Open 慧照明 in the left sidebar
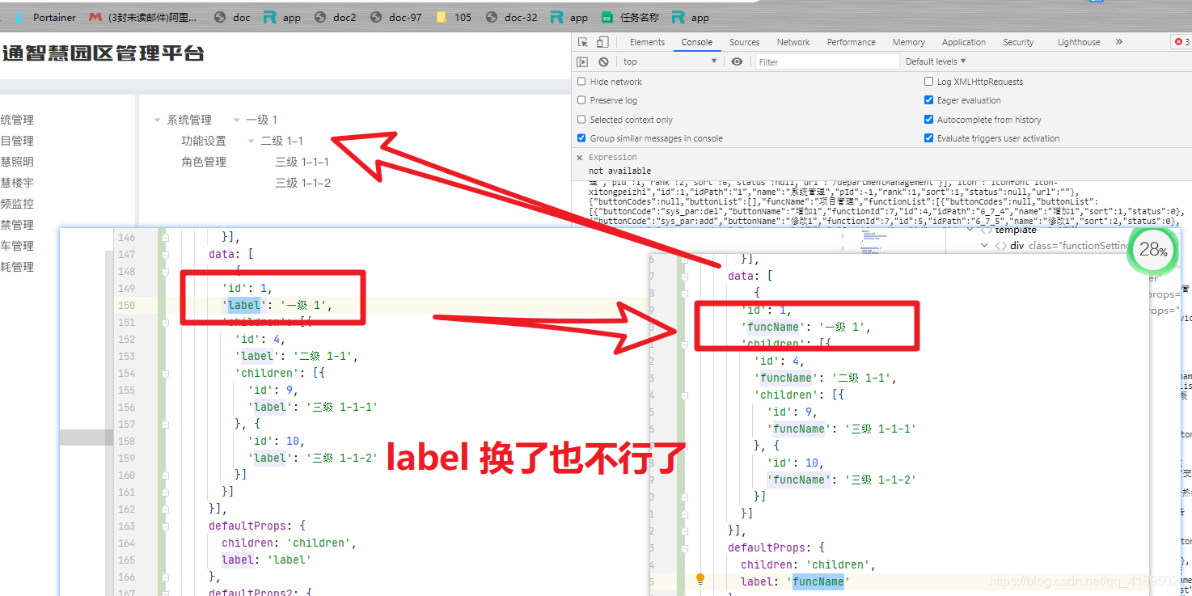Viewport: 1192px width, 596px height. pos(17,162)
